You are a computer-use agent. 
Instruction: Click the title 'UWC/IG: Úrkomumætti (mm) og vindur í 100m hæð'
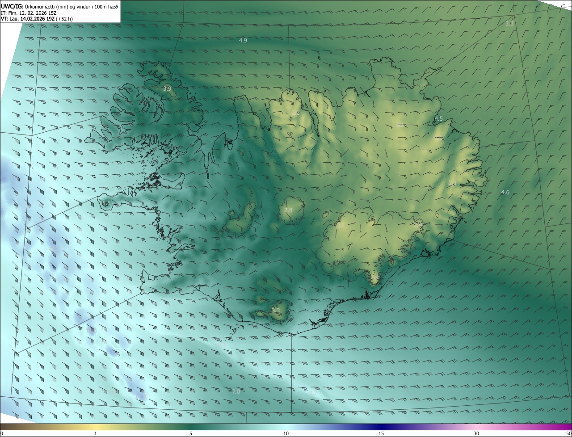60,6
